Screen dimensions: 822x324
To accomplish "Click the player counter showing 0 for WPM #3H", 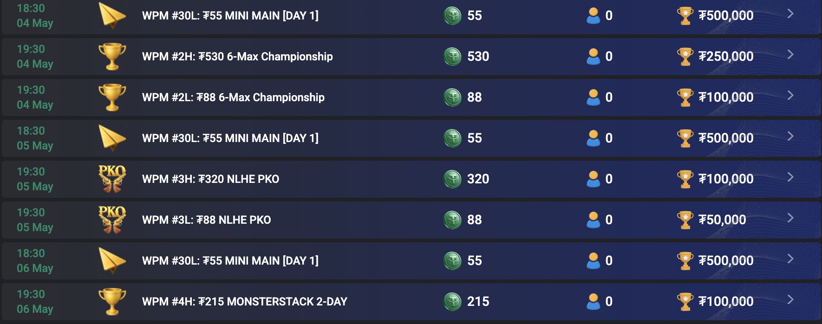I will pyautogui.click(x=600, y=179).
